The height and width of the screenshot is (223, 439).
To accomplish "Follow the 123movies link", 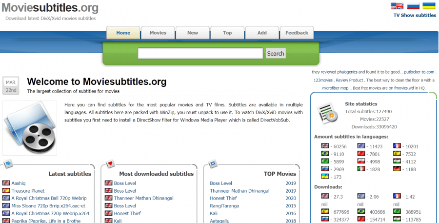I will [x=323, y=80].
